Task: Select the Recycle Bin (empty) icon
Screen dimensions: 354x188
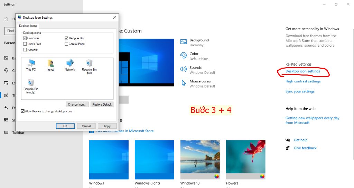Action: [31, 86]
